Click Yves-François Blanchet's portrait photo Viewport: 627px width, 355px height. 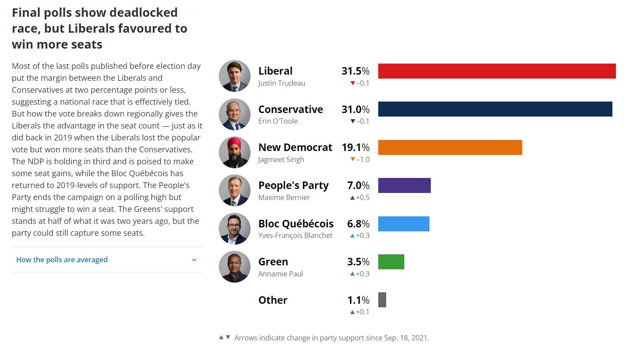coord(234,228)
